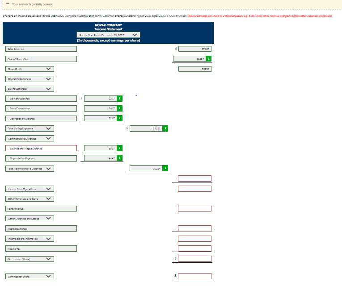Open the Other Revenues and Gains dropdown
342x286 pixels.
coord(30,199)
